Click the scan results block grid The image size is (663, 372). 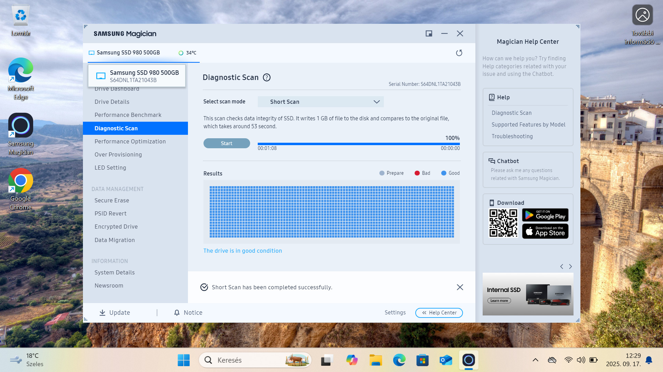click(332, 212)
